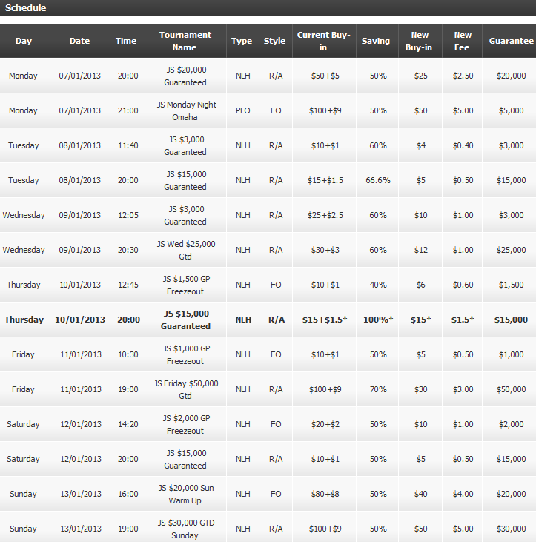Click the Current Buy-in column header
Image resolution: width=536 pixels, height=542 pixels.
pyautogui.click(x=323, y=41)
